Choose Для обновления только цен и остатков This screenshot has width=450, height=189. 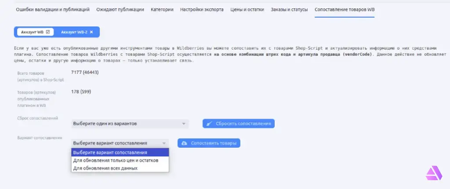click(120, 160)
